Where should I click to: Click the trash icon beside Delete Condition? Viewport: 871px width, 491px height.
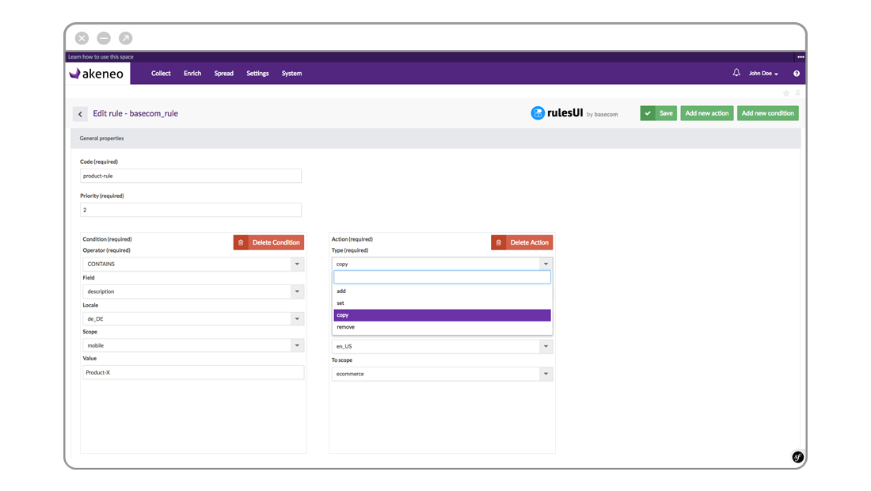[x=241, y=242]
